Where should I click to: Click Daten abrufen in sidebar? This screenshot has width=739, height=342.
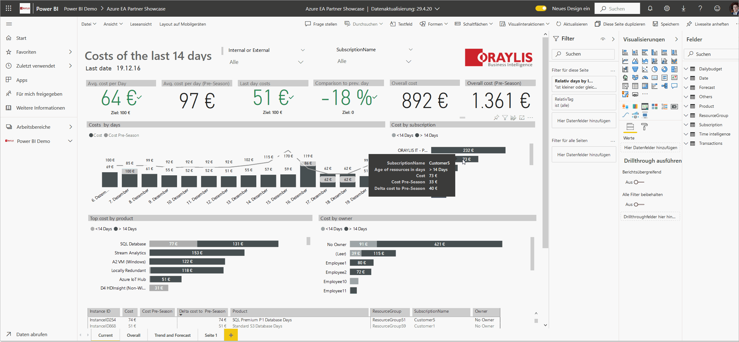click(27, 334)
